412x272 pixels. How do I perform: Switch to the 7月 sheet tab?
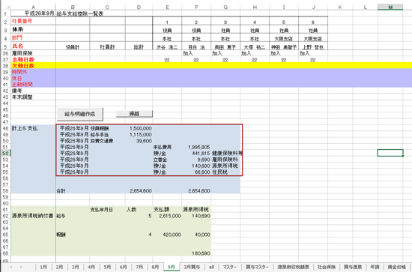(x=139, y=267)
